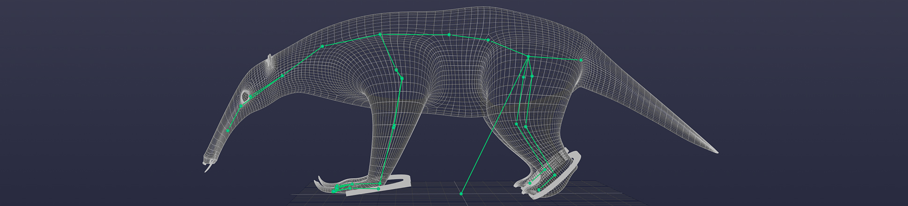Select the neck base joint before the shoulders
Image resolution: width=908 pixels, height=206 pixels.
point(322,46)
